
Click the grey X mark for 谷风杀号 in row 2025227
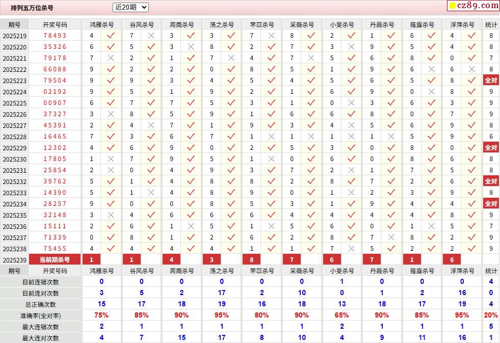(x=151, y=125)
